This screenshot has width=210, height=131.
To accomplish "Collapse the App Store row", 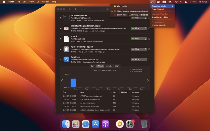I will tap(61, 59).
